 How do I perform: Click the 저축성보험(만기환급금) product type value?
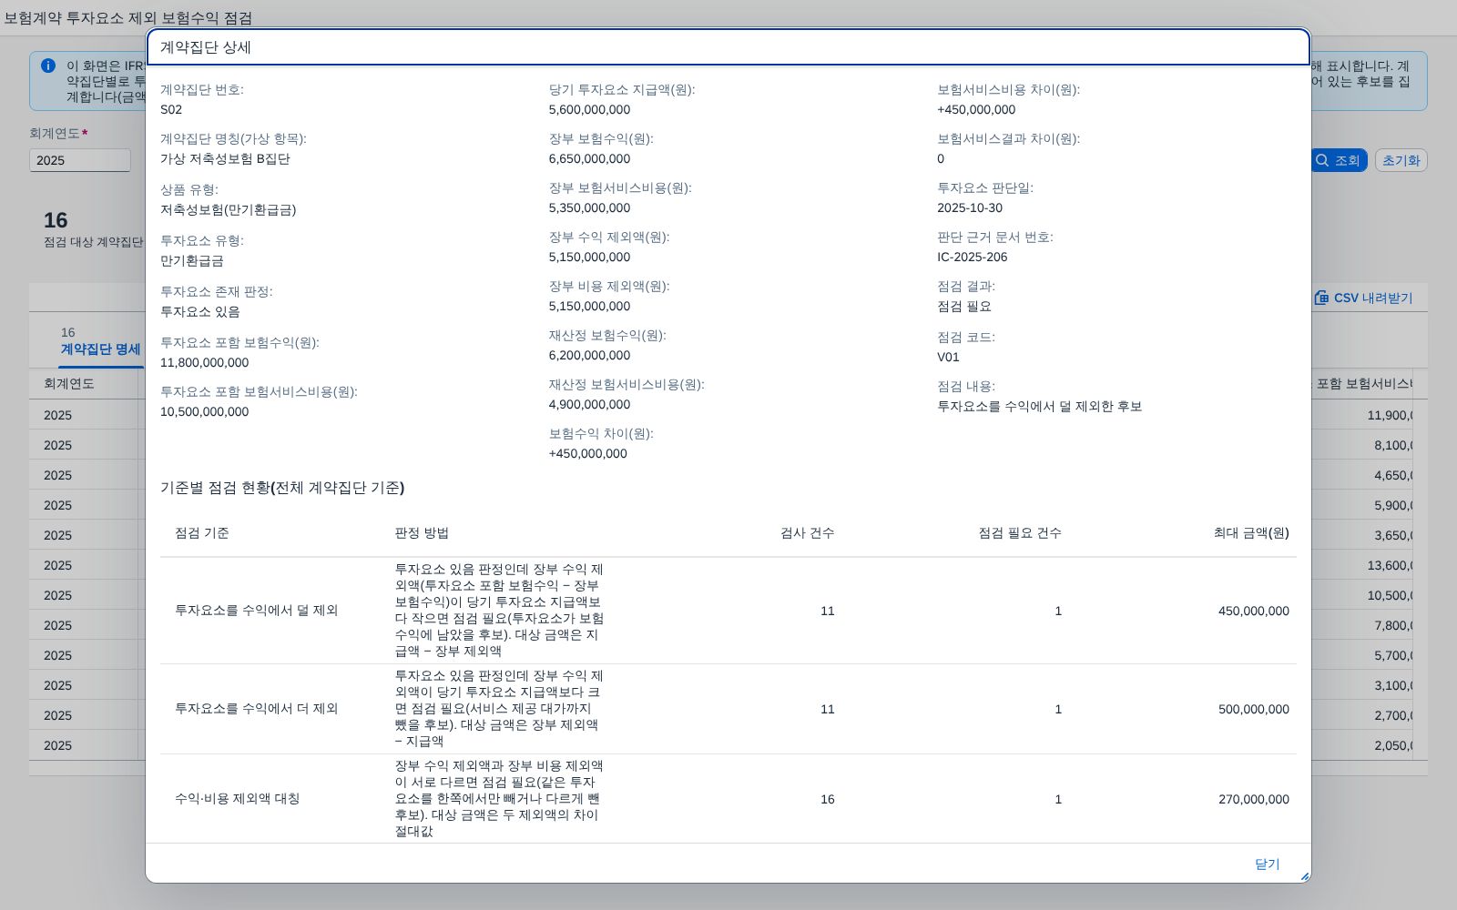coord(229,210)
